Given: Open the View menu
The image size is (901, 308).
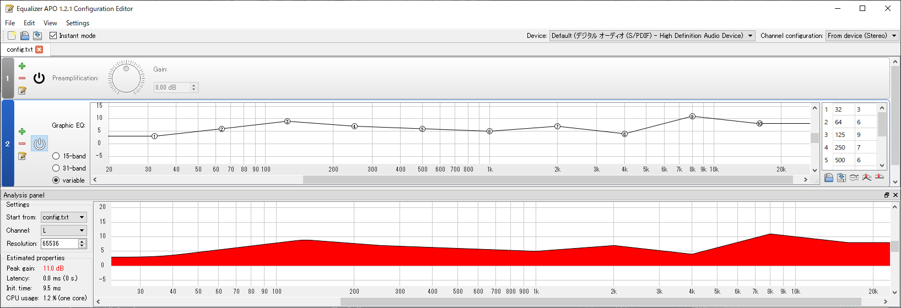Looking at the screenshot, I should [50, 23].
